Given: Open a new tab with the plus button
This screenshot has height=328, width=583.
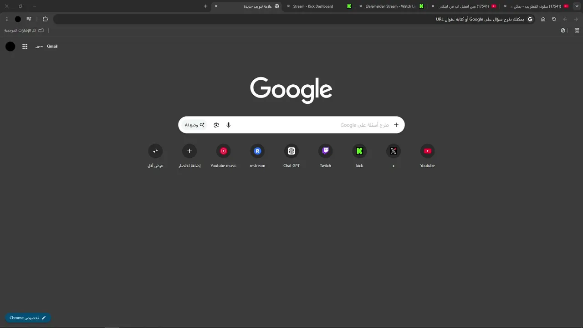Looking at the screenshot, I should 205,6.
